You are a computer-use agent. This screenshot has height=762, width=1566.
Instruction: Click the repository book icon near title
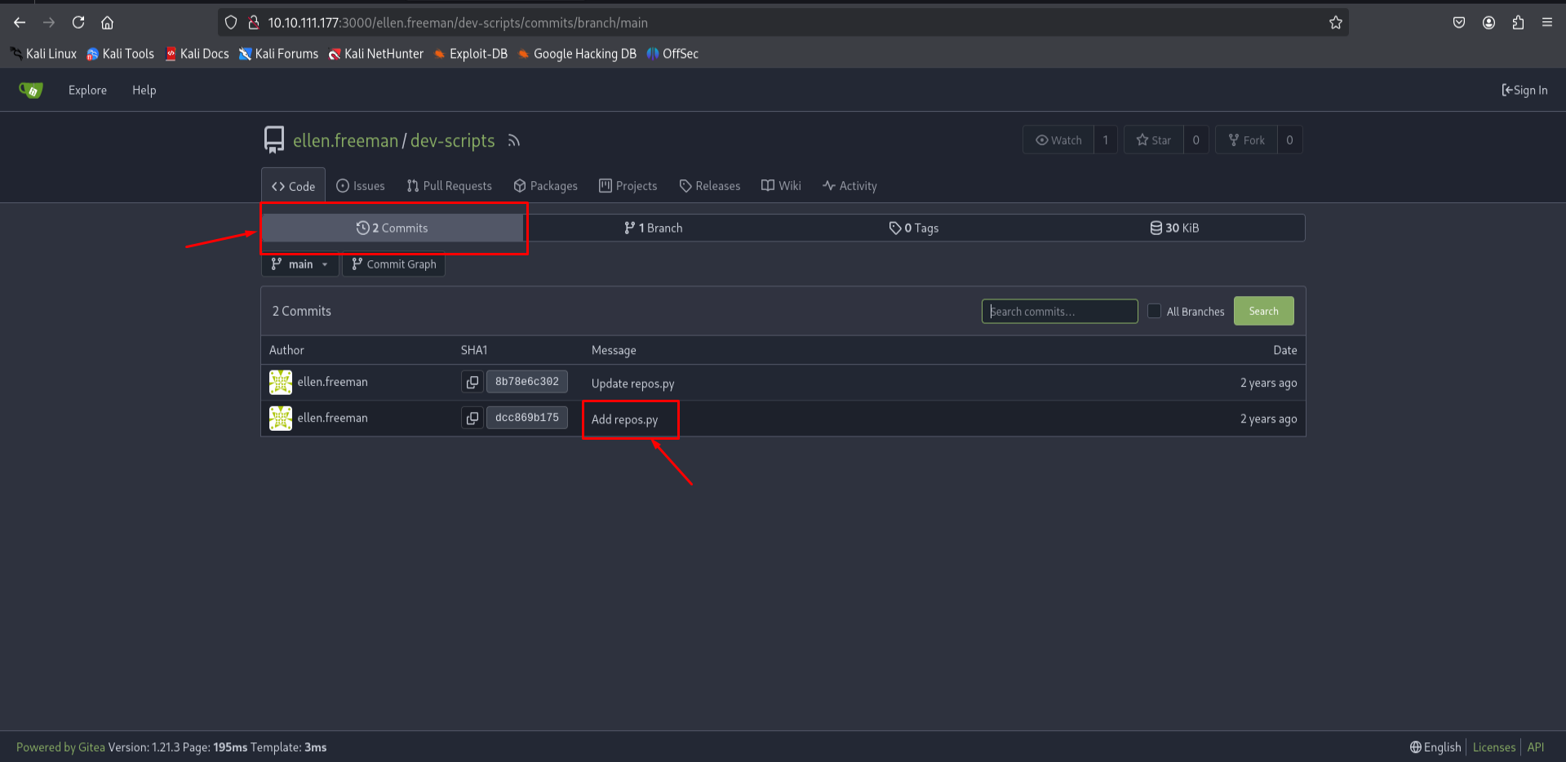coord(274,140)
